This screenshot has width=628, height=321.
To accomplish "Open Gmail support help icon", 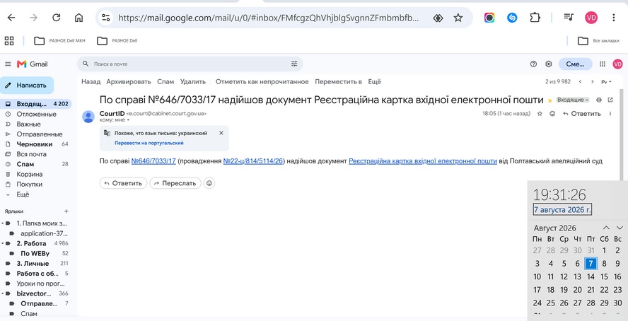I will pos(533,64).
